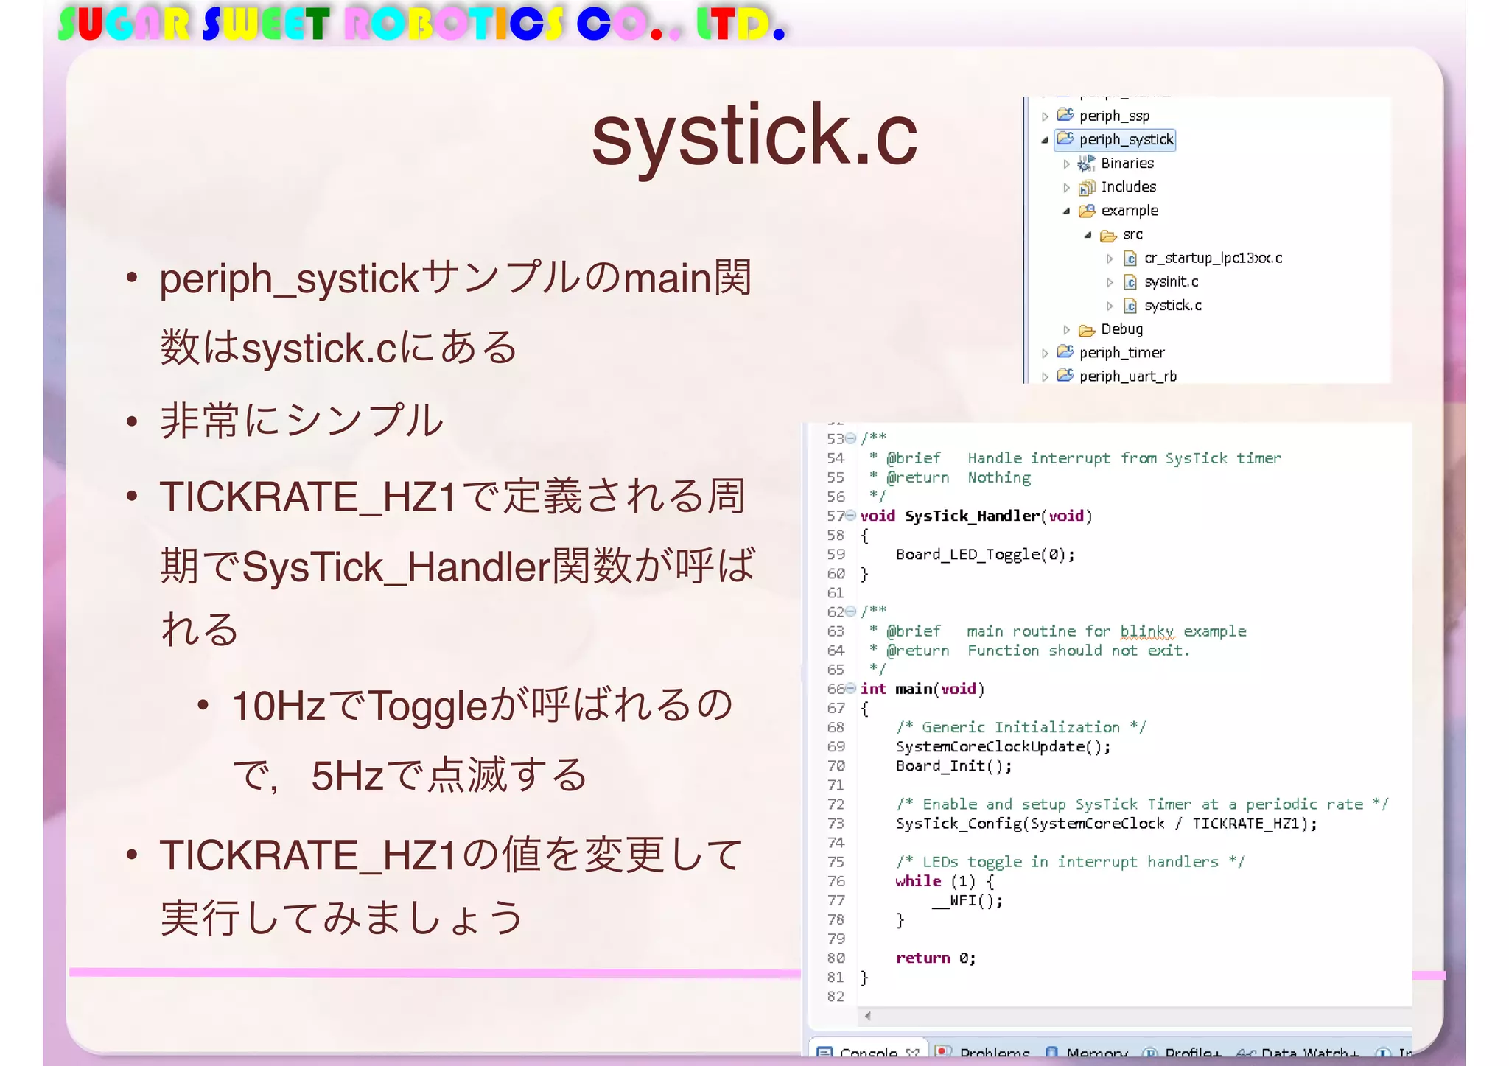Viewport: 1509px width, 1066px height.
Task: Click the periph_timer project icon
Action: tap(1065, 352)
